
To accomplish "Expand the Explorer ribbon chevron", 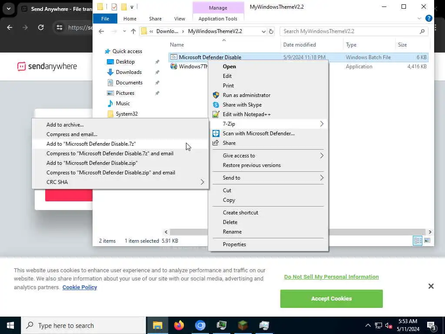I will point(419,18).
